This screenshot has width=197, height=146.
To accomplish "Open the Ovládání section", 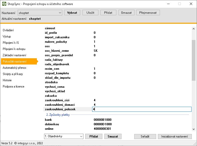I will pyautogui.click(x=8, y=30).
